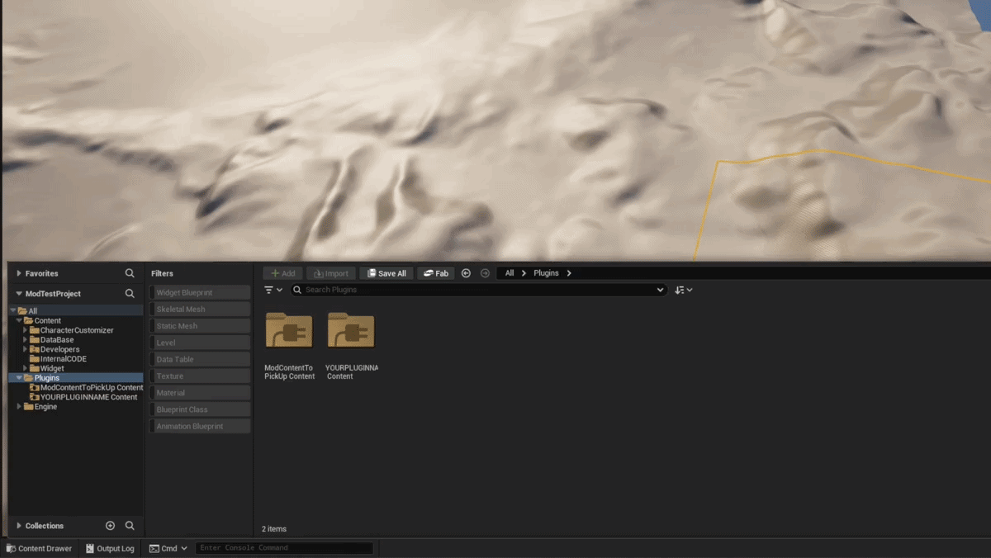Click the Plugins breadcrumb in path bar

pos(546,273)
